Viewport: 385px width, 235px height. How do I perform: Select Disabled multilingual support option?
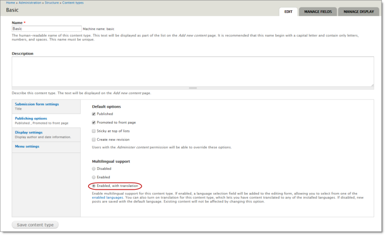click(x=94, y=169)
